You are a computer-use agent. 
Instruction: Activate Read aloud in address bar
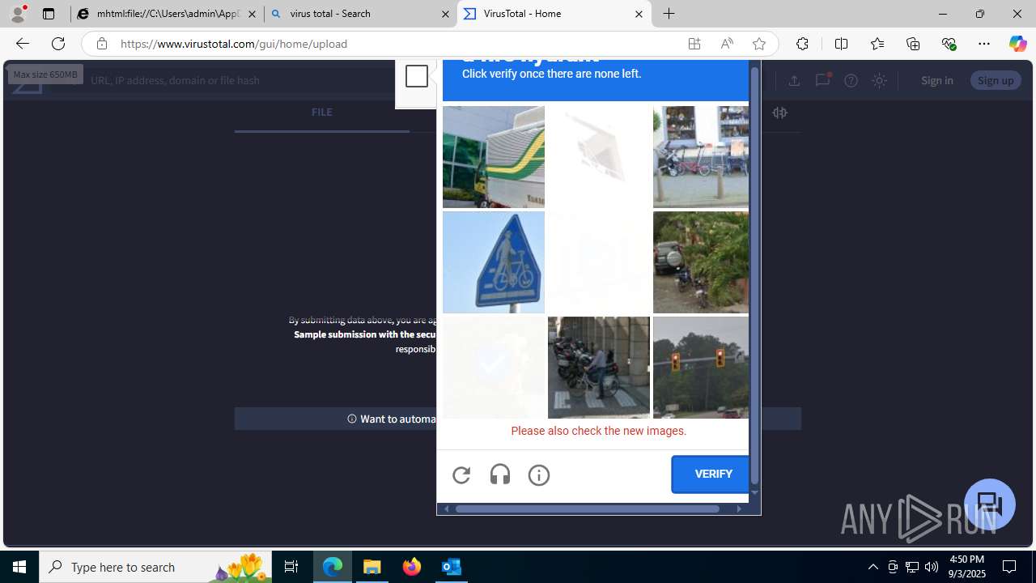pyautogui.click(x=727, y=44)
